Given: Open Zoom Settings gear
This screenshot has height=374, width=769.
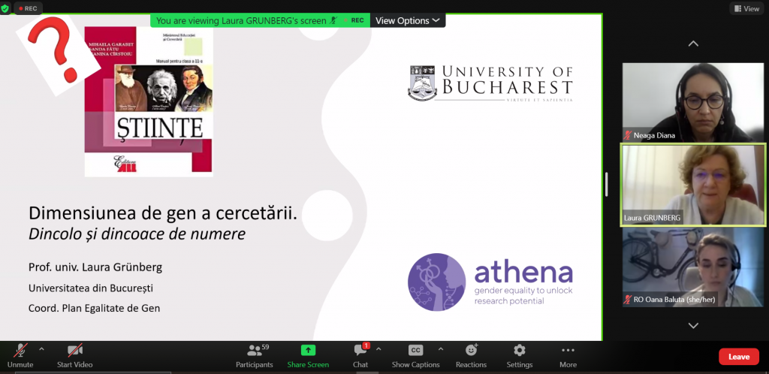Looking at the screenshot, I should (x=519, y=351).
